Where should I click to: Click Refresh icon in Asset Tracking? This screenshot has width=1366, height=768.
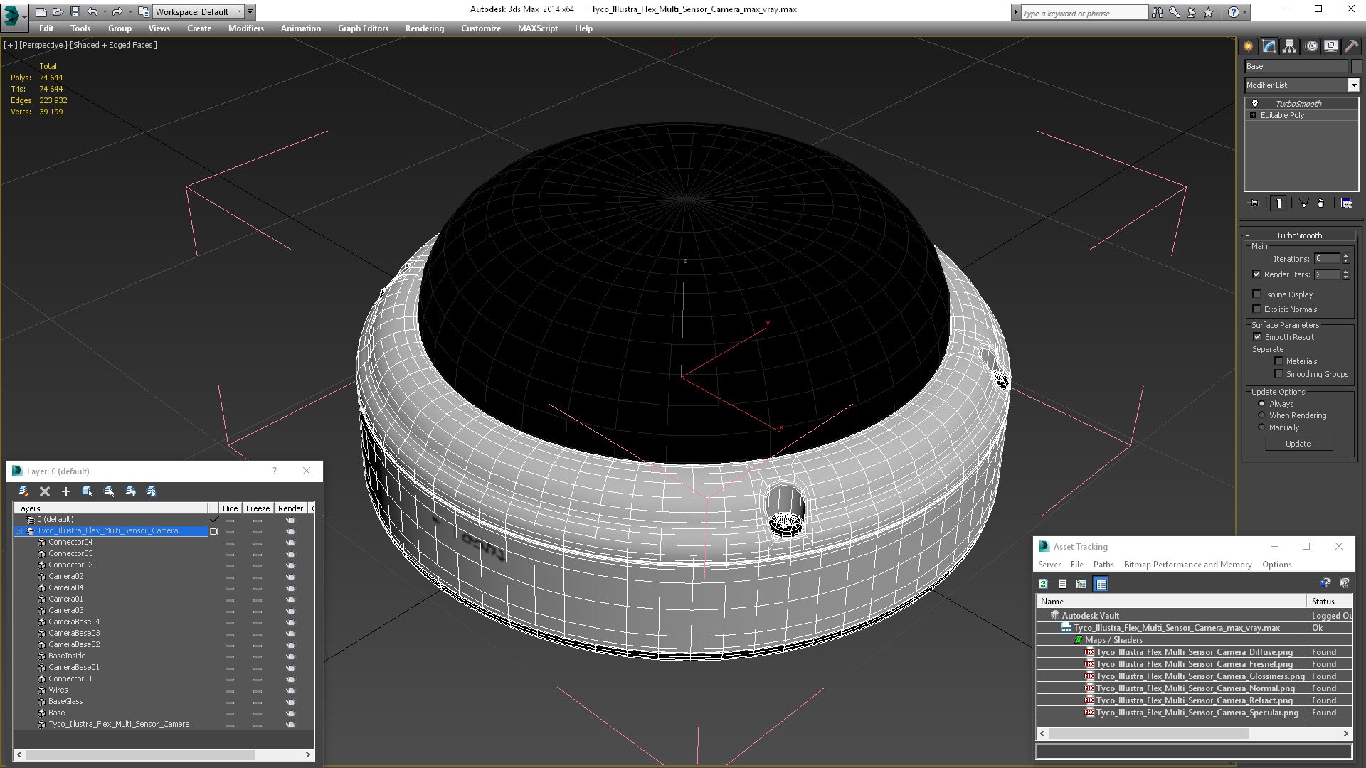[1043, 584]
